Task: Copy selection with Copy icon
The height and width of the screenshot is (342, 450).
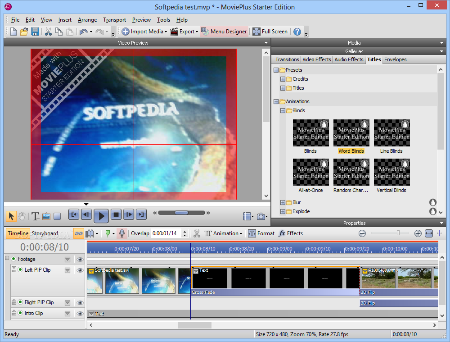Action: [x=59, y=32]
